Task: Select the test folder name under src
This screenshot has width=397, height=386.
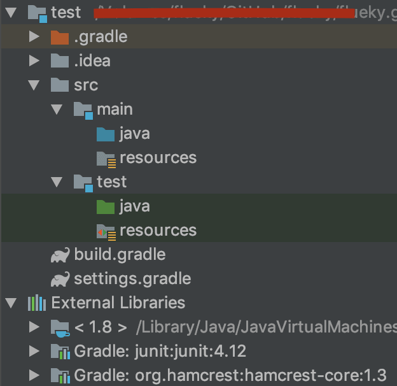Action: (112, 182)
